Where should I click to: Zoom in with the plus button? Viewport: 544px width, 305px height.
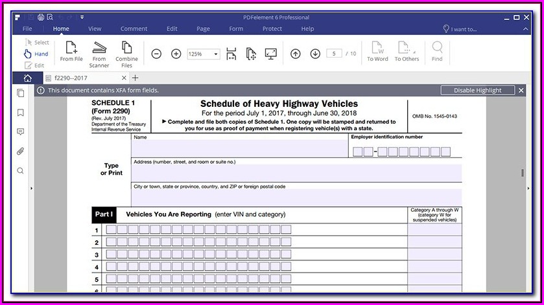[176, 54]
